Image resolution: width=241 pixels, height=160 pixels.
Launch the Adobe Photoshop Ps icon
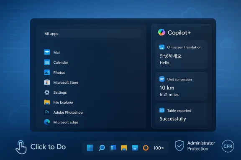[47, 112]
